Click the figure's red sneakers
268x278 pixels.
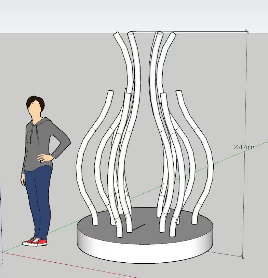pyautogui.click(x=35, y=242)
